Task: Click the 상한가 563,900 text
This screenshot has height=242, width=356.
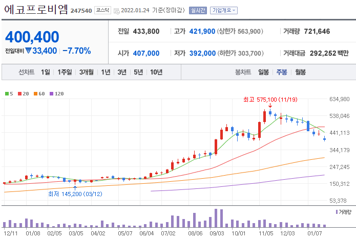Action: point(240,31)
